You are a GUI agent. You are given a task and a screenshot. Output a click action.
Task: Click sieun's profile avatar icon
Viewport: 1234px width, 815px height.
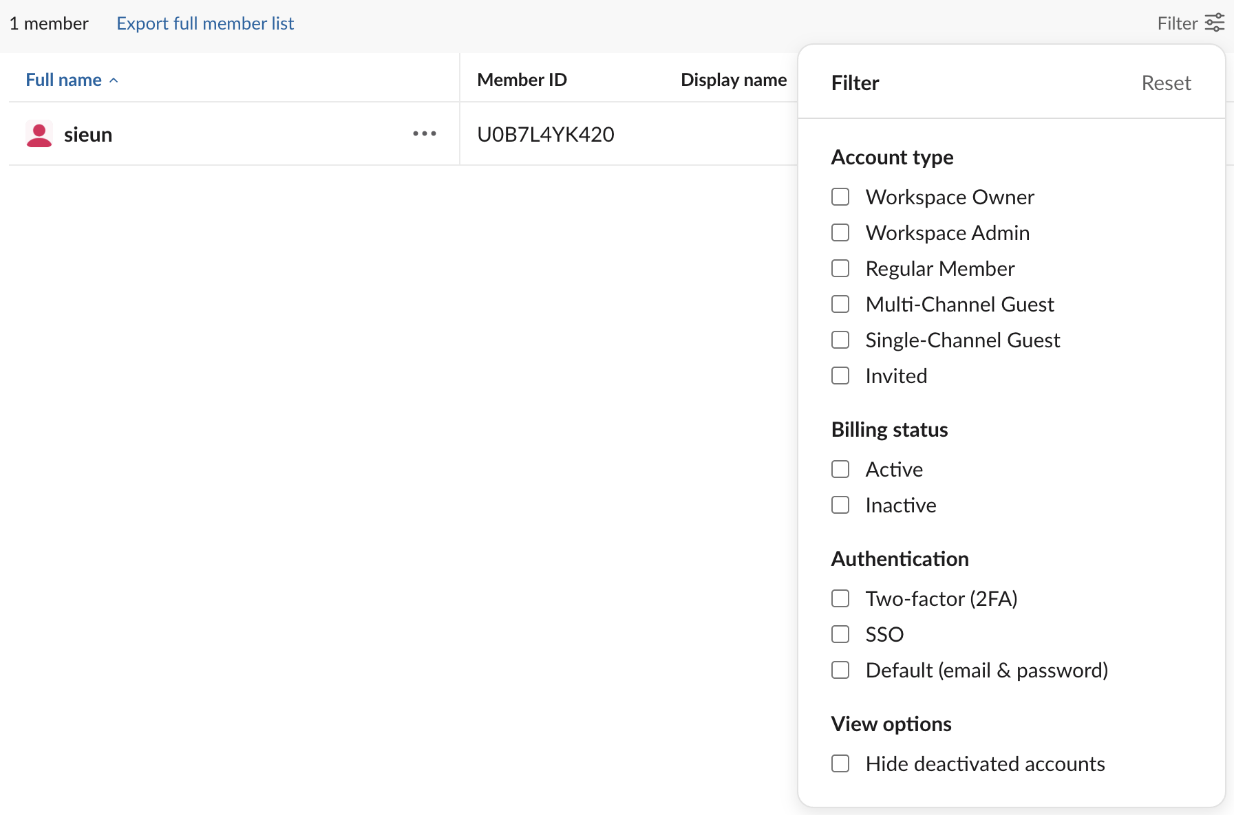point(39,134)
